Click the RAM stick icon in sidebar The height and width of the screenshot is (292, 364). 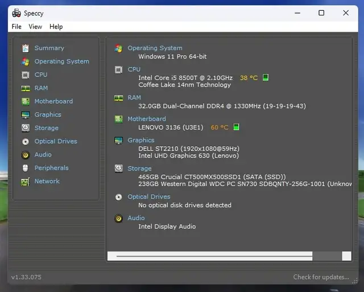click(25, 88)
